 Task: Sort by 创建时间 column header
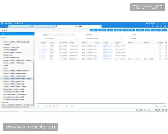(x=118, y=43)
